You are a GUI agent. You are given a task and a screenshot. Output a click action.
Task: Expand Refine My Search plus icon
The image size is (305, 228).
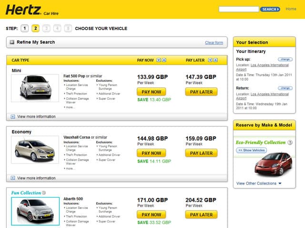pos(12,42)
